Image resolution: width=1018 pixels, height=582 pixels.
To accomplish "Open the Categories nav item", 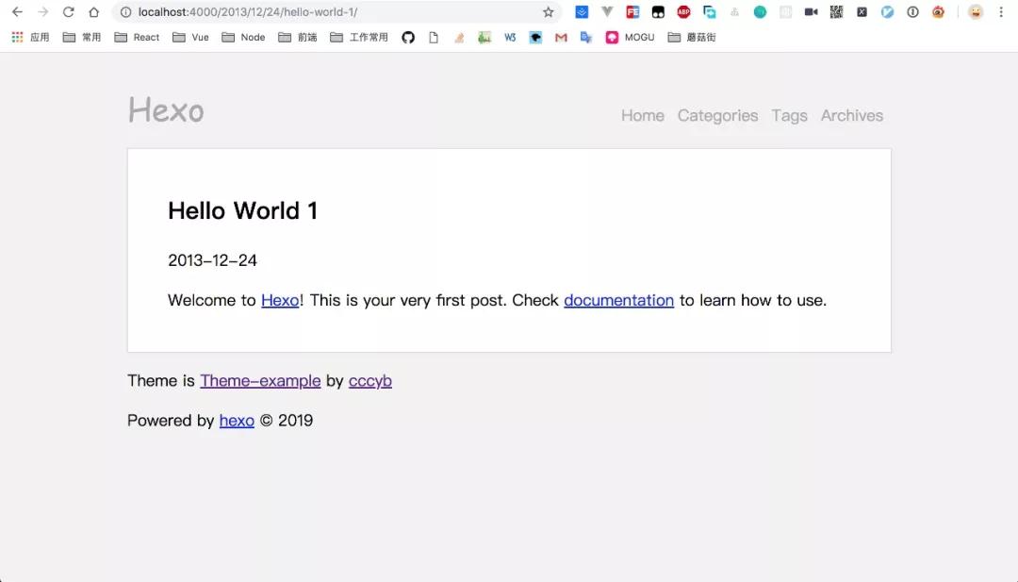I will [717, 116].
